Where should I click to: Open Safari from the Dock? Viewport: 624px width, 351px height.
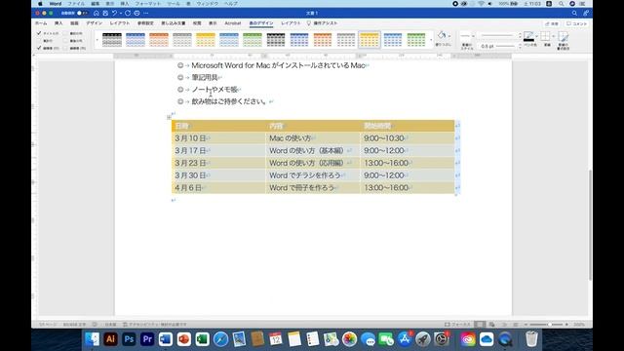(x=220, y=339)
